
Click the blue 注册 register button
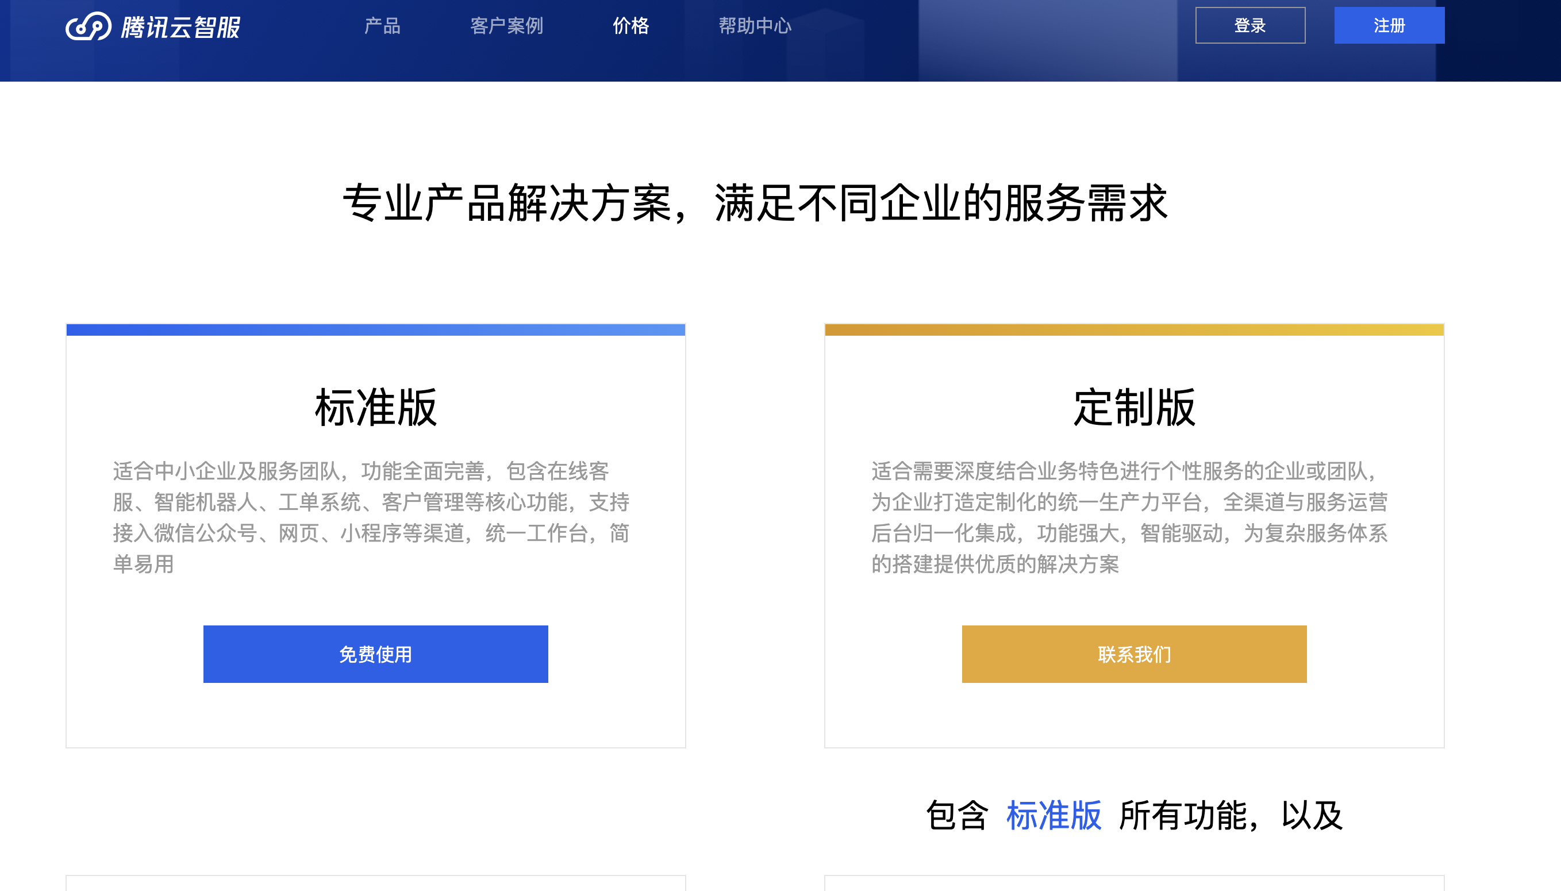click(1389, 26)
